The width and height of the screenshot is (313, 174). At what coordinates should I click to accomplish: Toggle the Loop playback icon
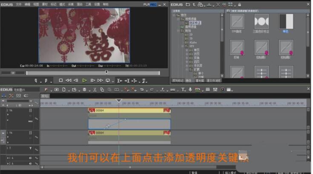[108, 81]
